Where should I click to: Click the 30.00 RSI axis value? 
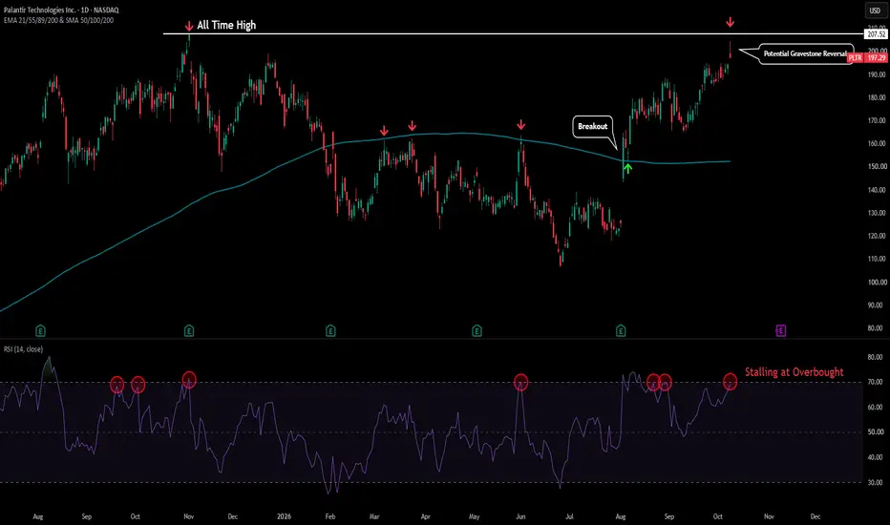pos(876,482)
